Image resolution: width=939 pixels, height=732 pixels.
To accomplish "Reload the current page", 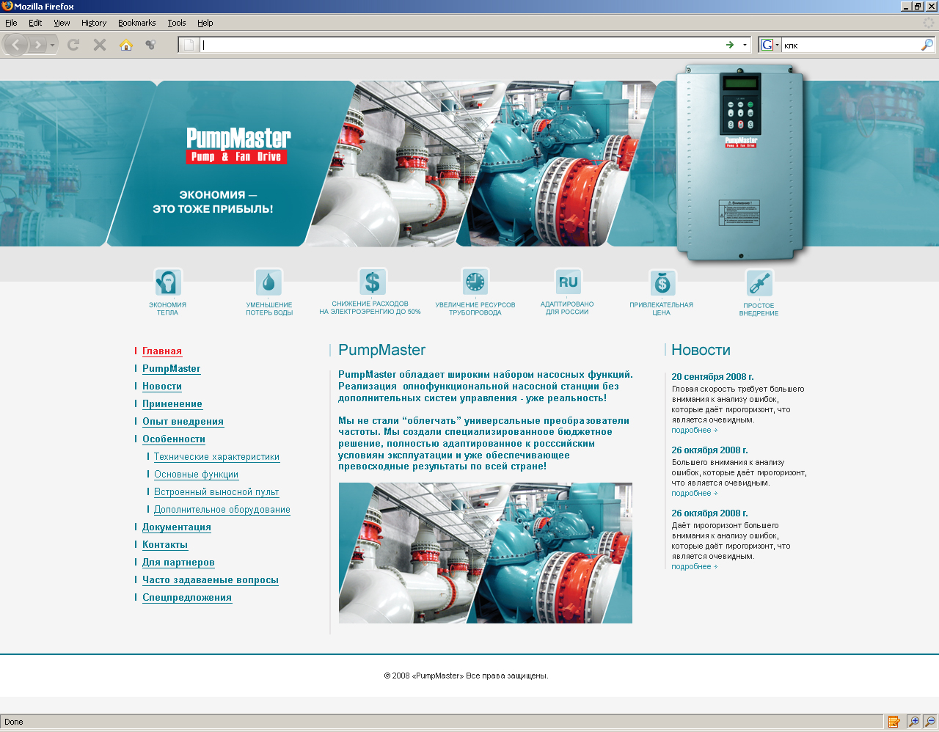I will point(73,45).
